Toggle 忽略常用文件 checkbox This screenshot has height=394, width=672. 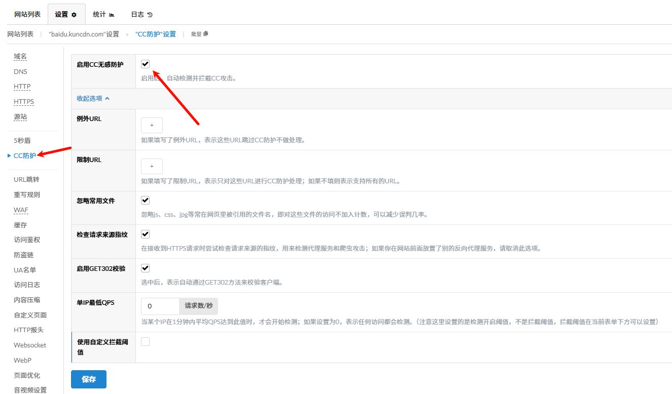click(x=145, y=201)
